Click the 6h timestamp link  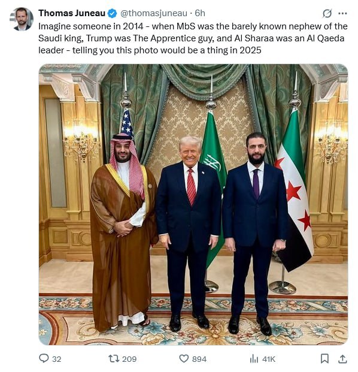click(200, 13)
